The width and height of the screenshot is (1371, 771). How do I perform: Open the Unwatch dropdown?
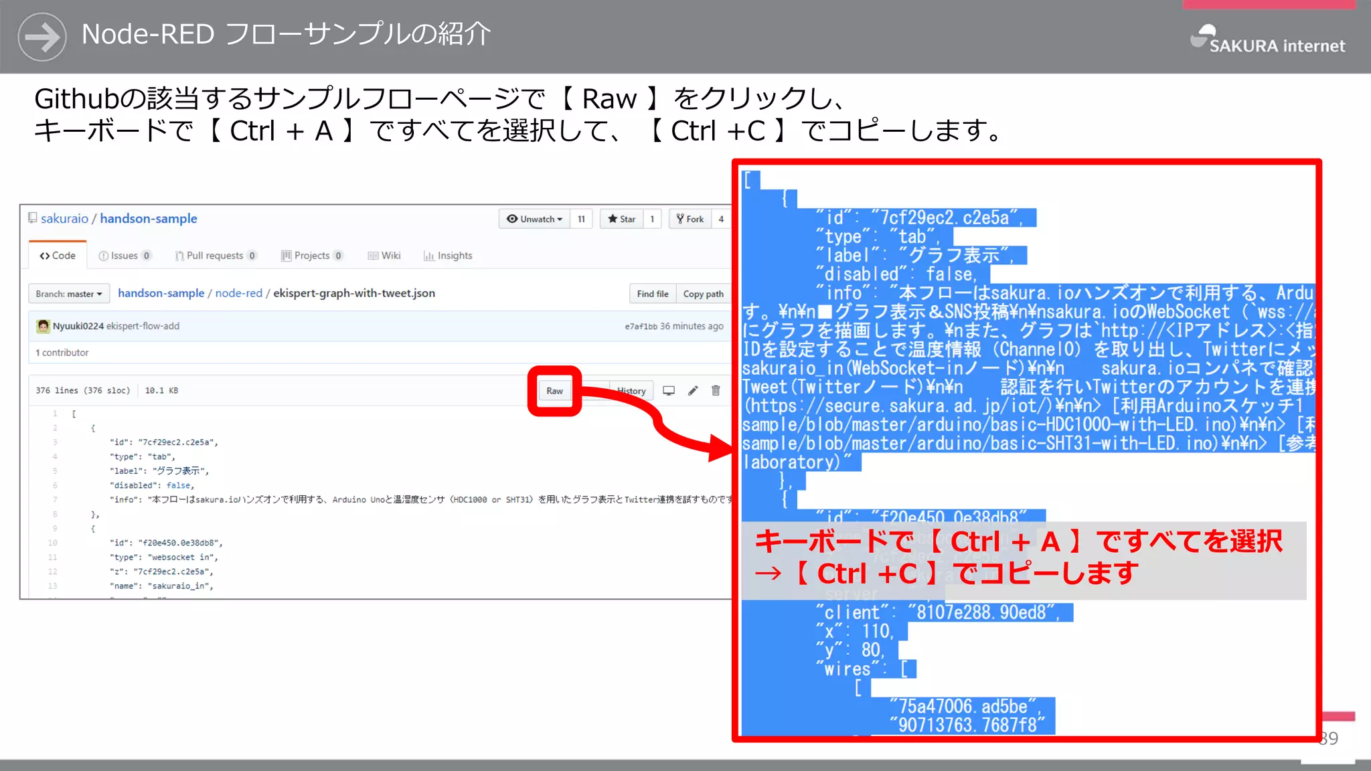534,219
